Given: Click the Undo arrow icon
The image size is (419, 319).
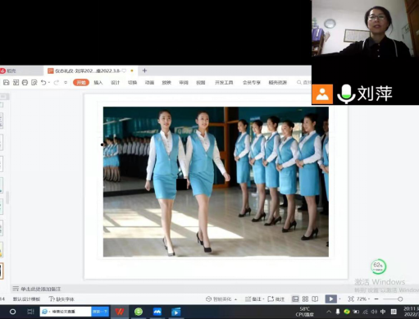Looking at the screenshot, I should [x=43, y=82].
